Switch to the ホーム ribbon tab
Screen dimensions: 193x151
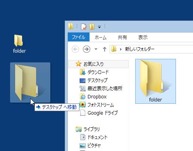click(100, 38)
